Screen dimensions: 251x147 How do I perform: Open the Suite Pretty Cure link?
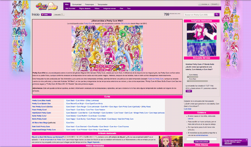(x=39, y=116)
